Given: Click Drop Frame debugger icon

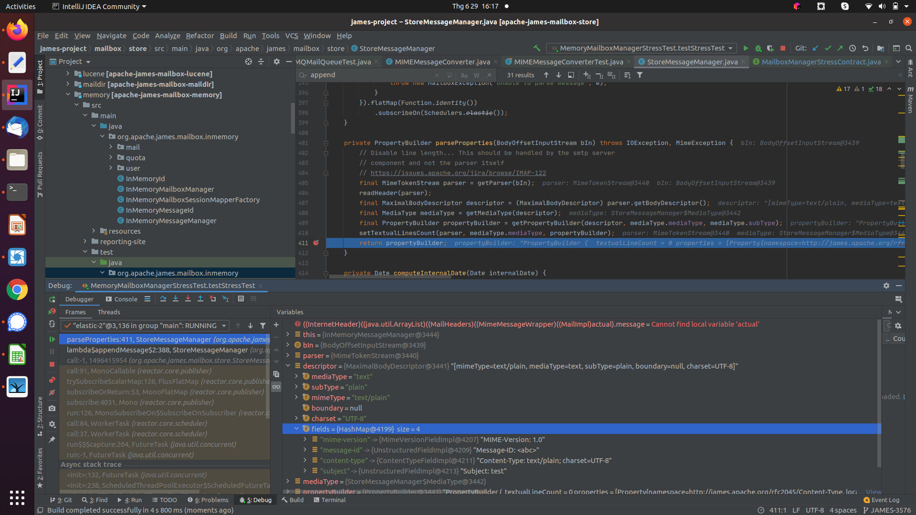Looking at the screenshot, I should (x=213, y=299).
